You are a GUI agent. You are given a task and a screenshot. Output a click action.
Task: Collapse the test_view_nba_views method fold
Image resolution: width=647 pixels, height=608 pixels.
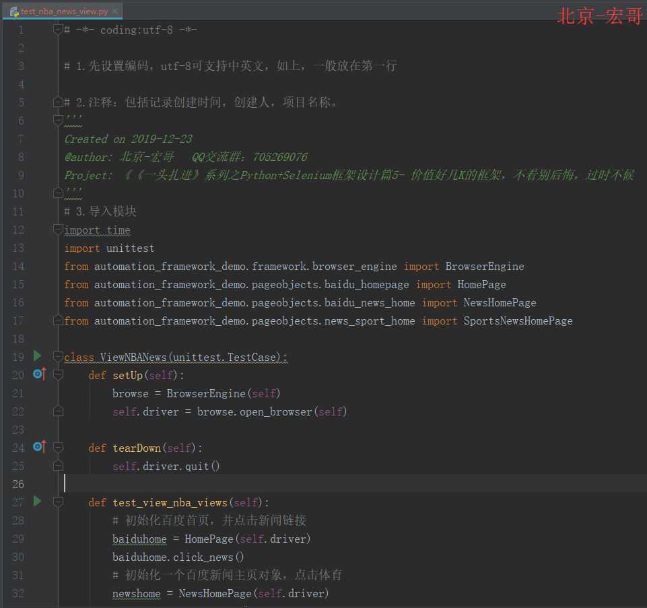tap(58, 502)
